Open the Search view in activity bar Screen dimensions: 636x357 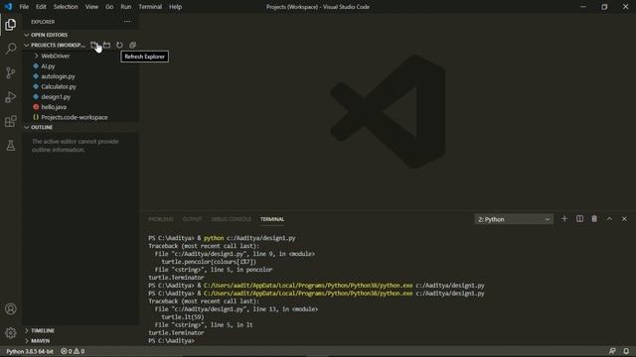coord(11,49)
